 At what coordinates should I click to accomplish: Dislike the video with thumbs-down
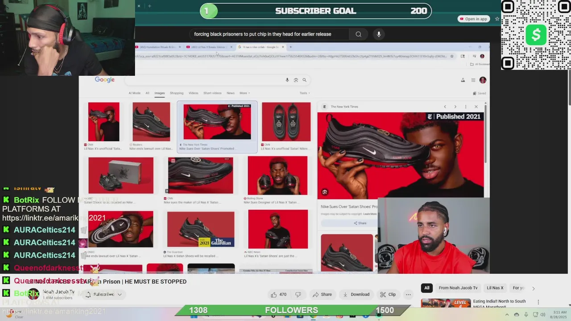(298, 294)
